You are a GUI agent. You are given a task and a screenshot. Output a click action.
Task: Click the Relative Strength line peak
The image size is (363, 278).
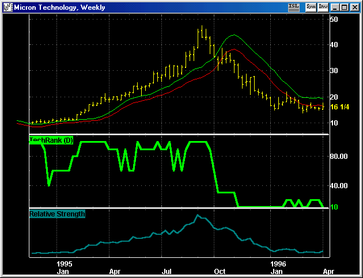coord(198,215)
